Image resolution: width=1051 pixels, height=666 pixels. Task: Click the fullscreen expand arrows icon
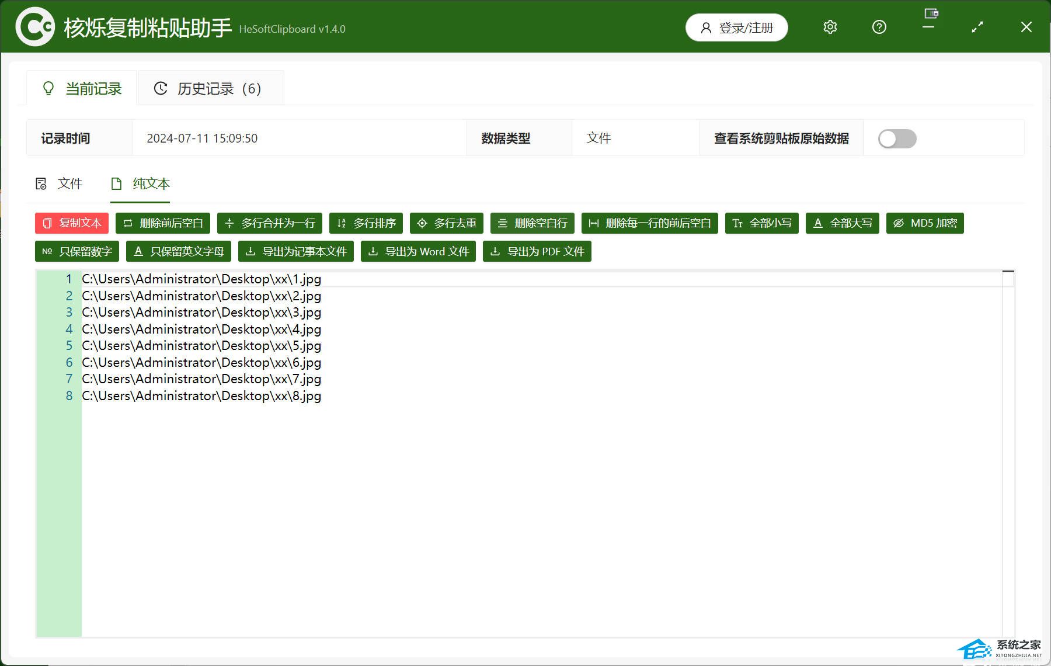[x=977, y=27]
